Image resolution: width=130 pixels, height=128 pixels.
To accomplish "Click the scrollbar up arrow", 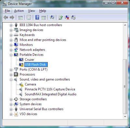I will [125, 25].
